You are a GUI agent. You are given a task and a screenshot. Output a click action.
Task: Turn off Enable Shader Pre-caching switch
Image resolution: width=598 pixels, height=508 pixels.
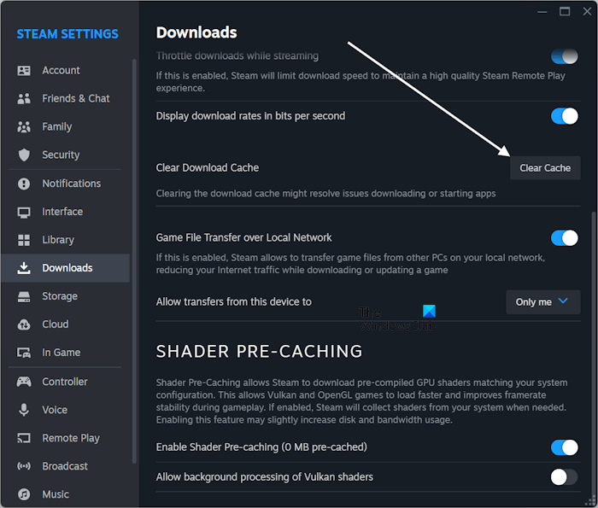pos(564,447)
